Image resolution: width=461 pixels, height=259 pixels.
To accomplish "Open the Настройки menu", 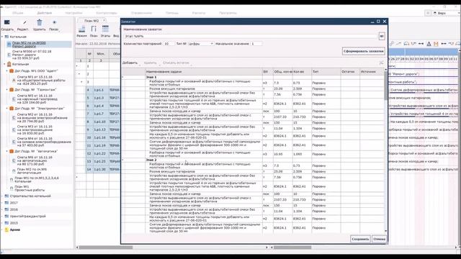I will coord(73,13).
